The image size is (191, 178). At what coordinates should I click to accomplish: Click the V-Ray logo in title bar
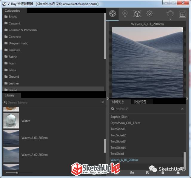4,4
